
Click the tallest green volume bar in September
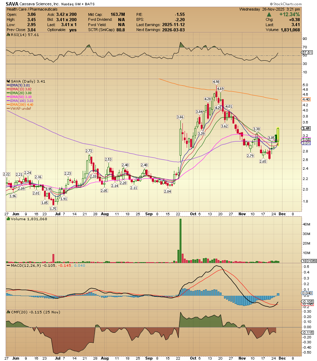[x=180, y=241]
